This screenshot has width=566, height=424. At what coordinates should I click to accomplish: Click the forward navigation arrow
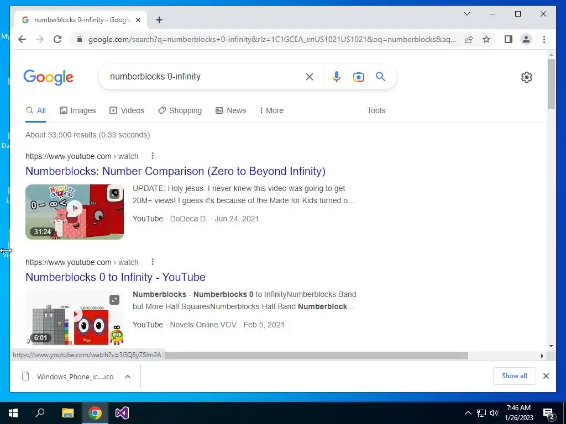[x=40, y=39]
